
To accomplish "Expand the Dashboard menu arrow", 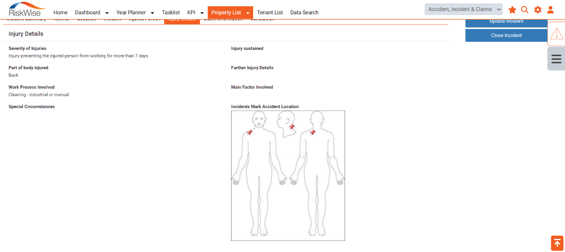I will coord(107,13).
